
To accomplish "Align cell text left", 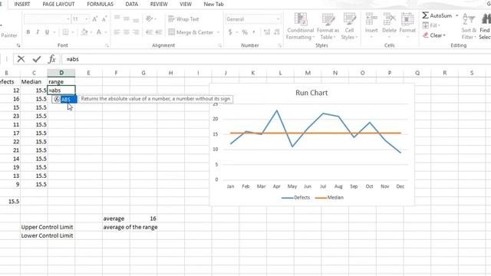I will click(x=117, y=32).
